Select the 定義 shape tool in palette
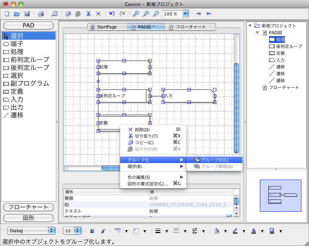The width and height of the screenshot is (309, 246). point(29,92)
